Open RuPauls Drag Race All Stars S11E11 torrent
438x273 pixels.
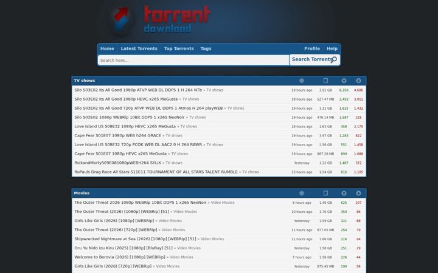tap(156, 172)
